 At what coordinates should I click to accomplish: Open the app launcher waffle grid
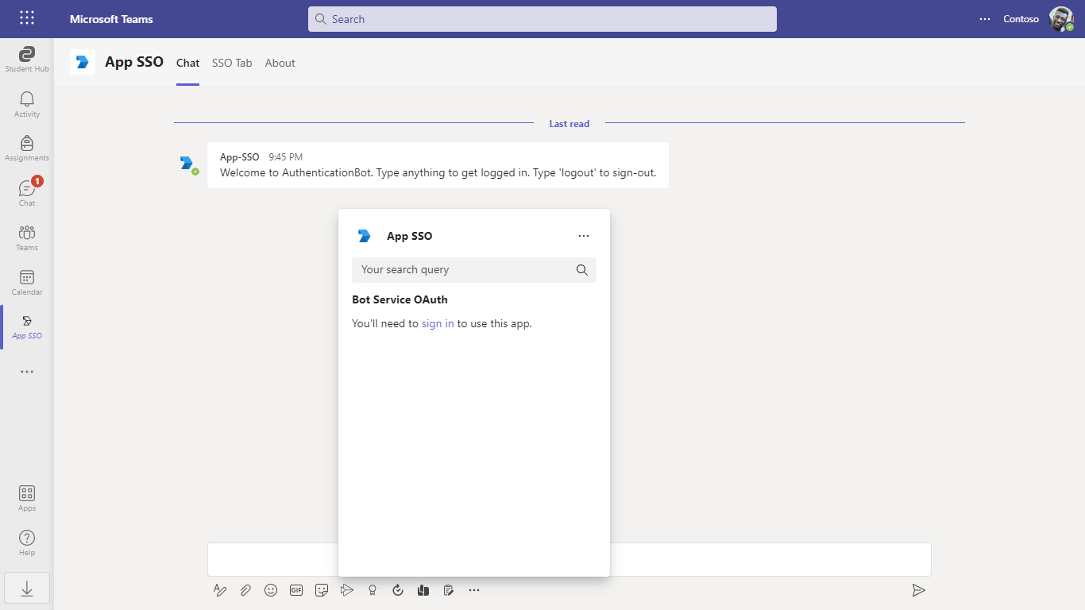[26, 18]
